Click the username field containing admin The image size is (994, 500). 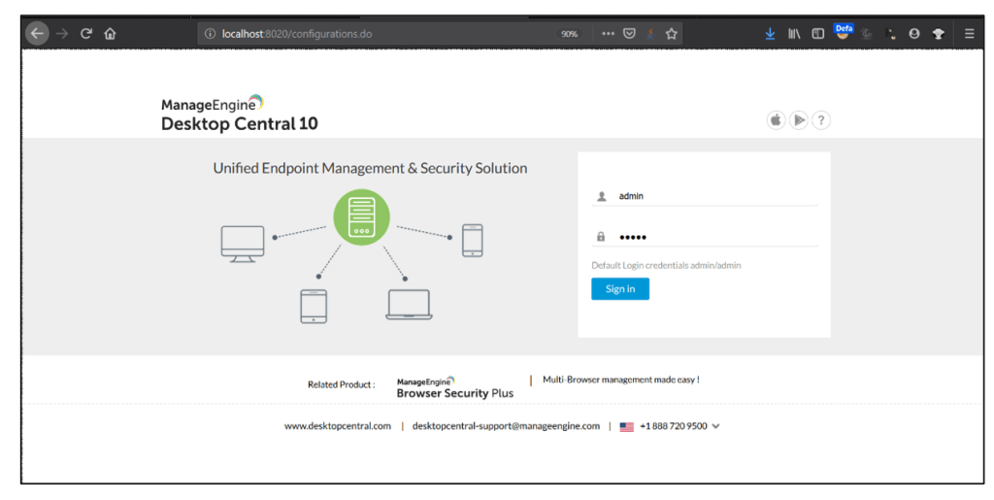pyautogui.click(x=705, y=196)
